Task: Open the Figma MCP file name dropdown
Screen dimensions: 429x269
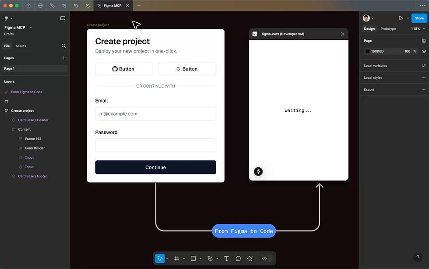Action: pos(30,28)
